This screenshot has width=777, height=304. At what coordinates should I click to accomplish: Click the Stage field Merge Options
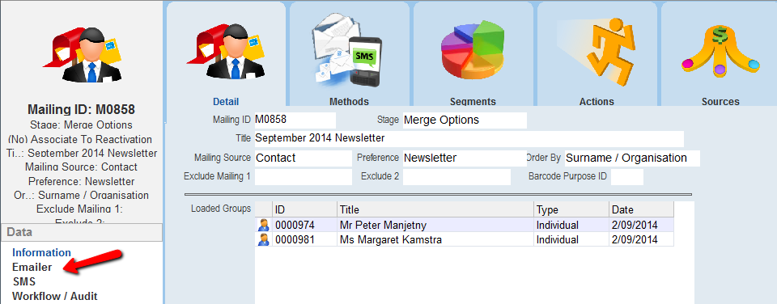[x=465, y=120]
